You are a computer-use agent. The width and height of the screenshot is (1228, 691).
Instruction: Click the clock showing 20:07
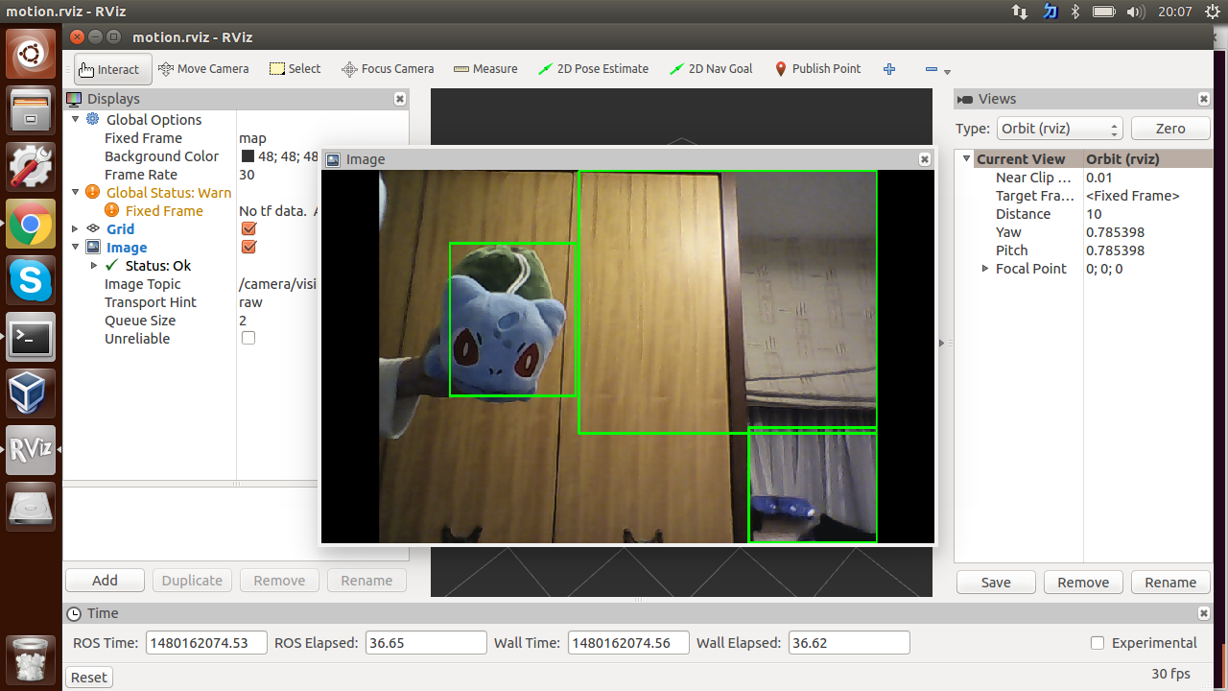(1174, 12)
